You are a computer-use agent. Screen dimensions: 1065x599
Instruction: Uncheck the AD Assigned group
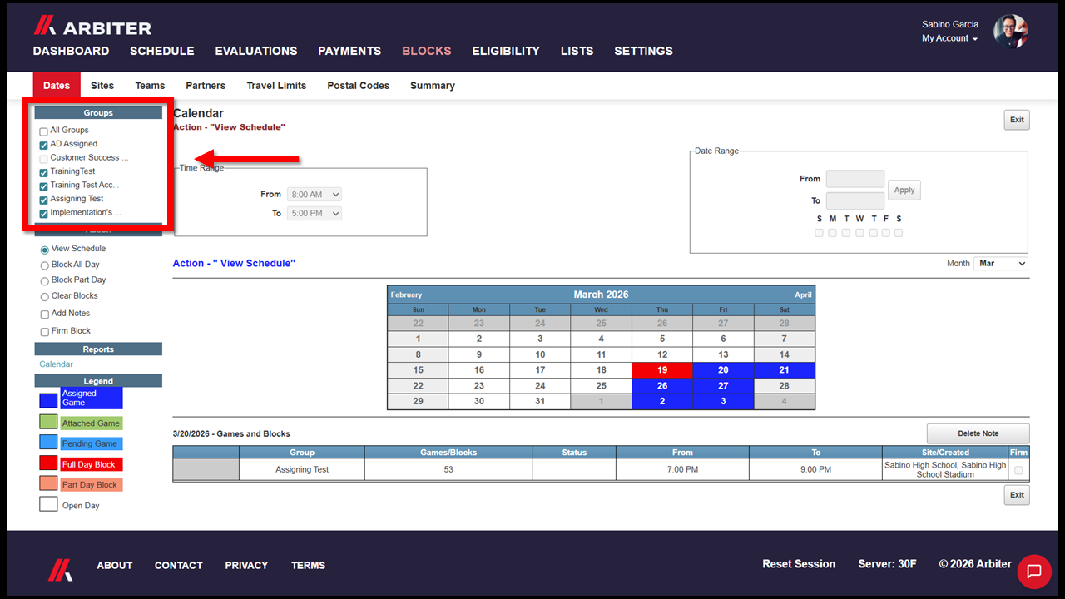tap(43, 145)
